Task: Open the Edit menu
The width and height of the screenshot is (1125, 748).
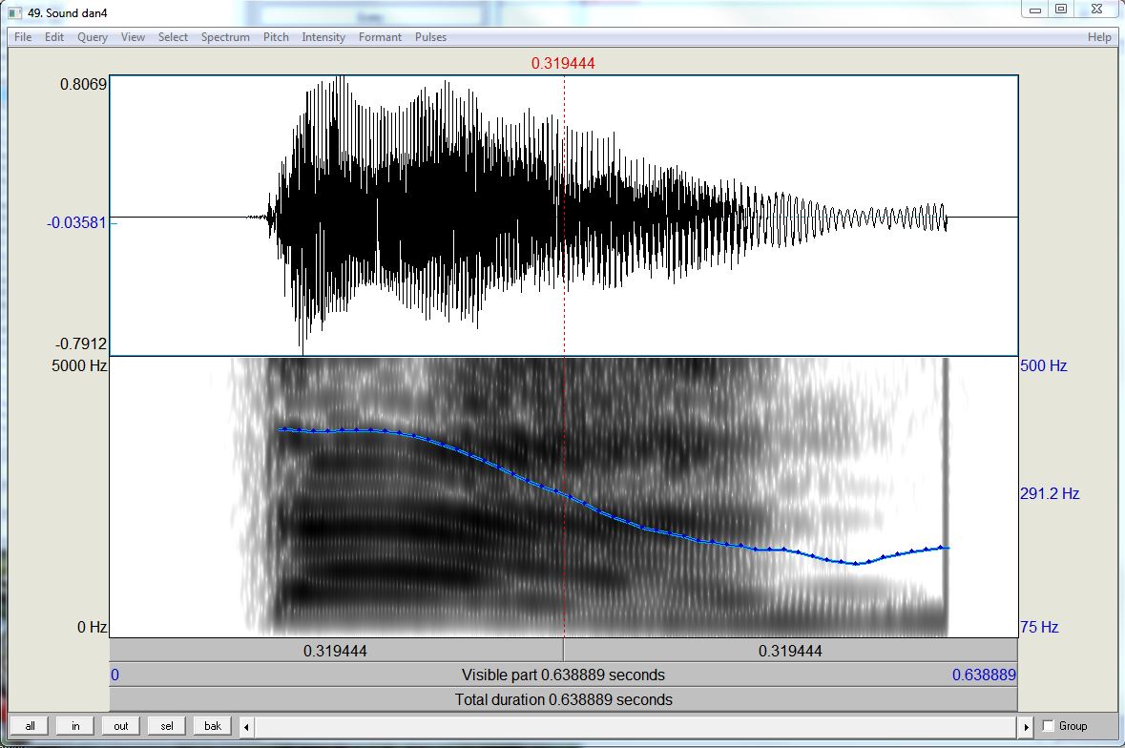Action: 54,37
